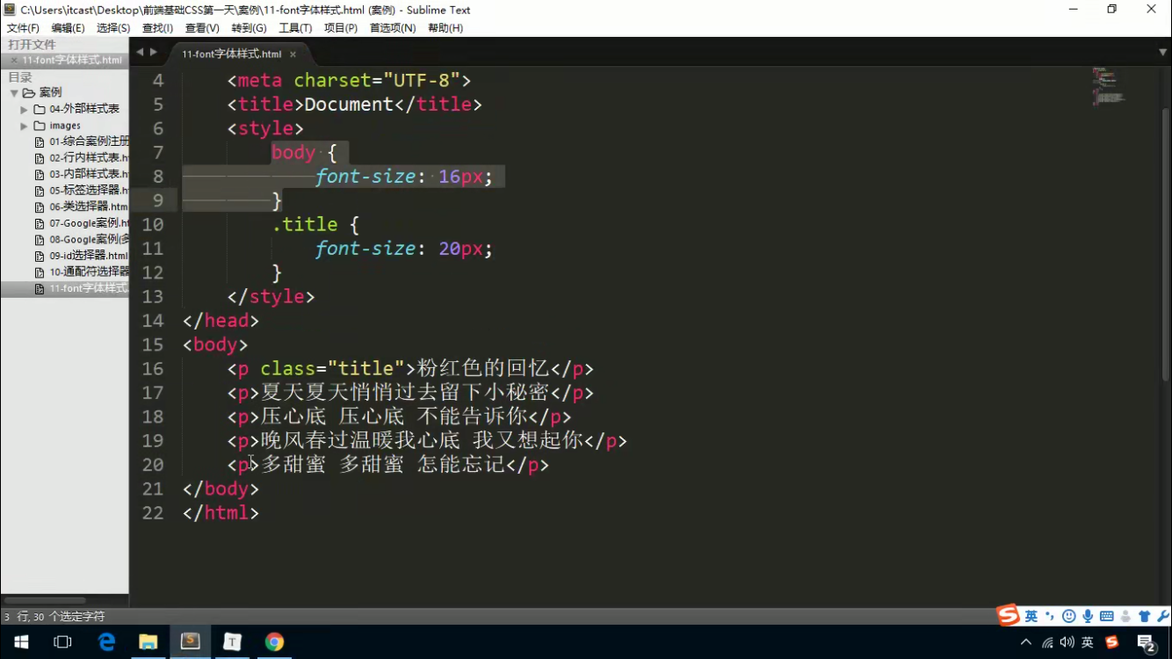The image size is (1172, 659).
Task: Collapse the 案例 folder
Action: coord(14,93)
